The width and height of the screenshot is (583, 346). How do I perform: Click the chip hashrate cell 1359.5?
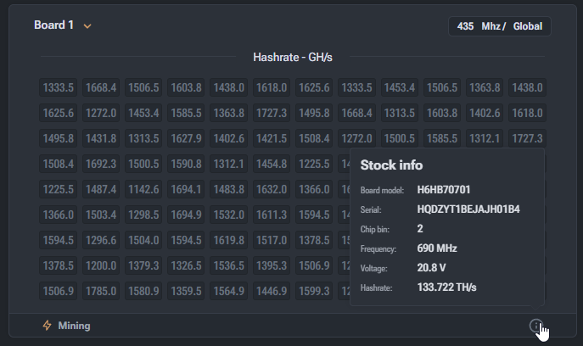pos(186,291)
